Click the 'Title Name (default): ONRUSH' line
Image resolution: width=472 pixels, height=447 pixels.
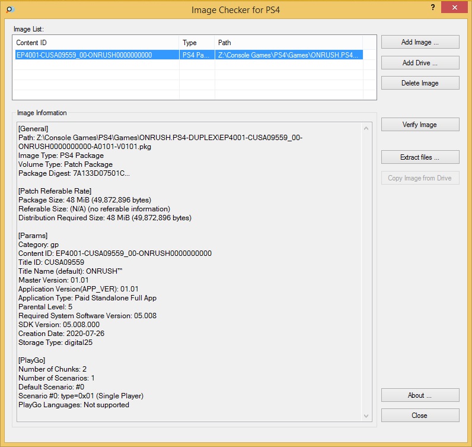pos(71,271)
